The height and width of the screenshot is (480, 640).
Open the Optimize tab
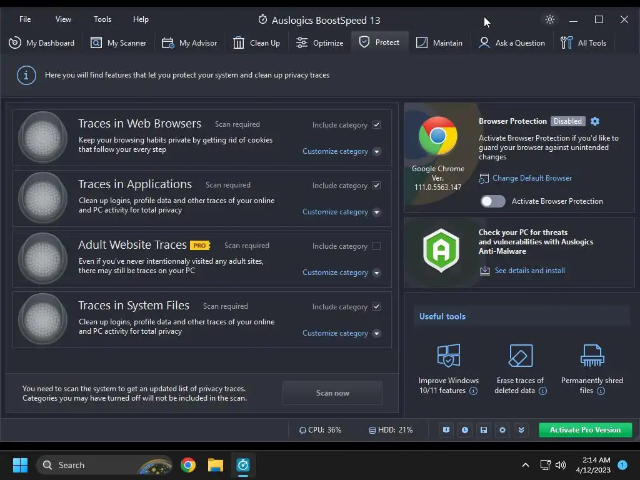[x=319, y=43]
